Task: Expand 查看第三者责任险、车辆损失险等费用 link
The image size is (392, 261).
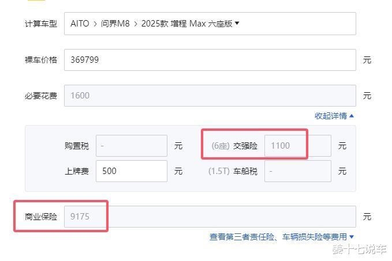Action: point(278,237)
